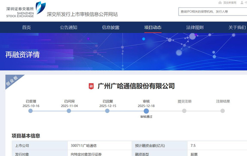Open the 公告通知 menu item

click(x=68, y=27)
